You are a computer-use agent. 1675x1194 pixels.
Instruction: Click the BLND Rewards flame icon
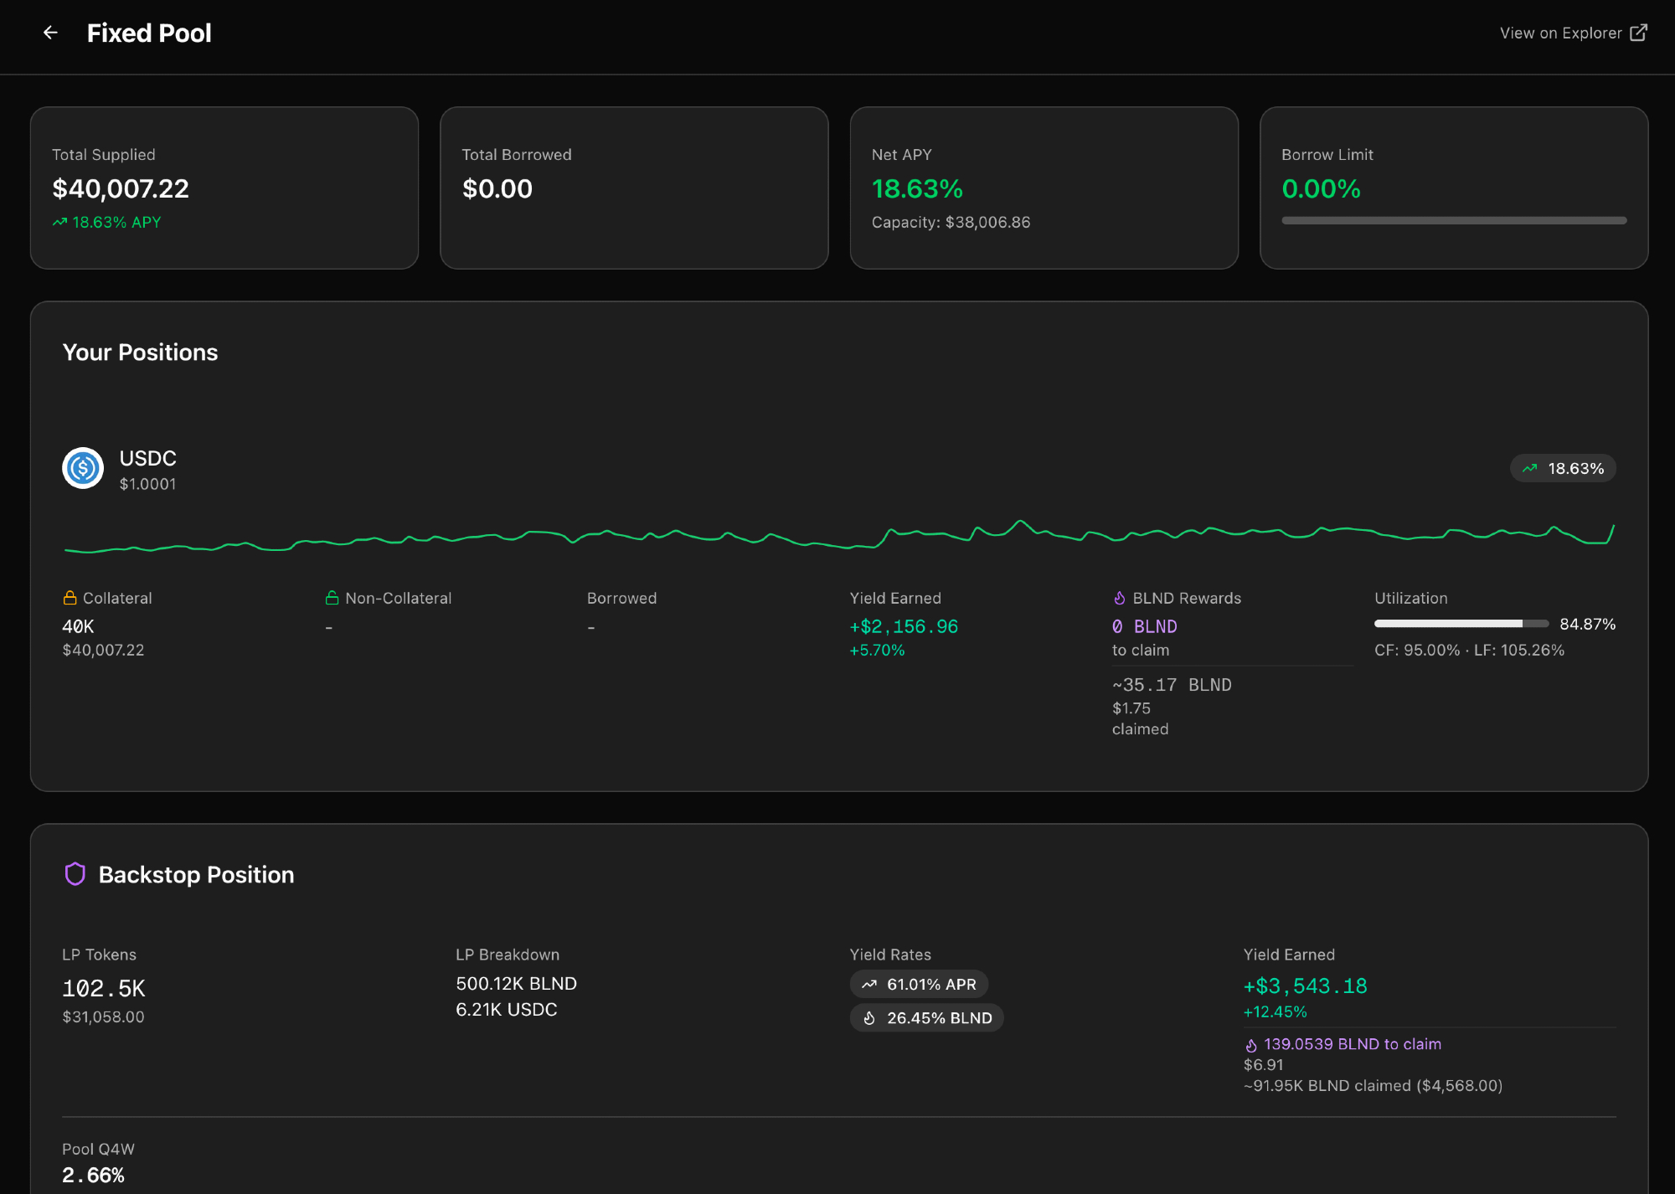click(1119, 598)
